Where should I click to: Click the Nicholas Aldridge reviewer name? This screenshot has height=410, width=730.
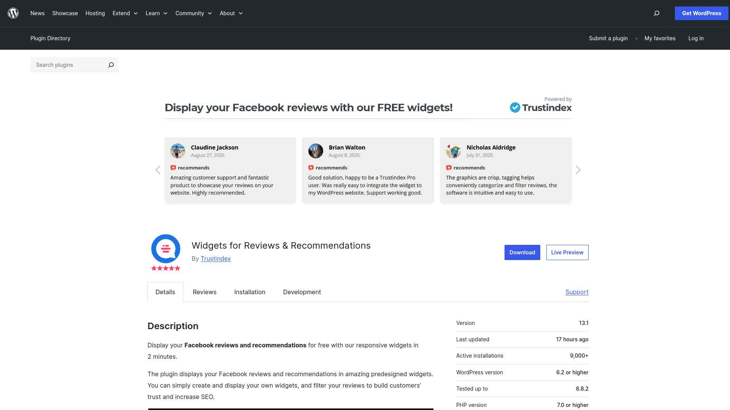coord(491,147)
